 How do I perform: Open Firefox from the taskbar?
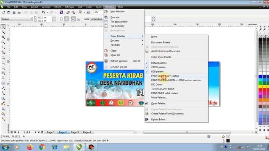tap(30, 147)
